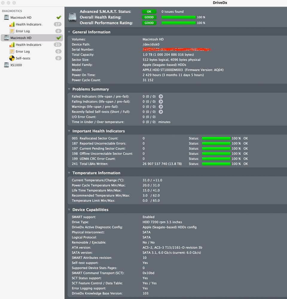Screen dimensions: 287x299
Task: Collapse the Temperature Information section
Action: [x=69, y=173]
